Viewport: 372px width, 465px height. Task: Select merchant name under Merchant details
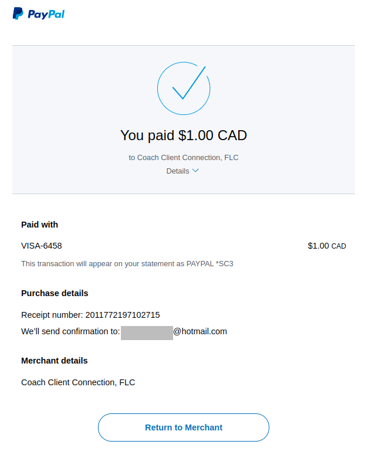tap(78, 382)
